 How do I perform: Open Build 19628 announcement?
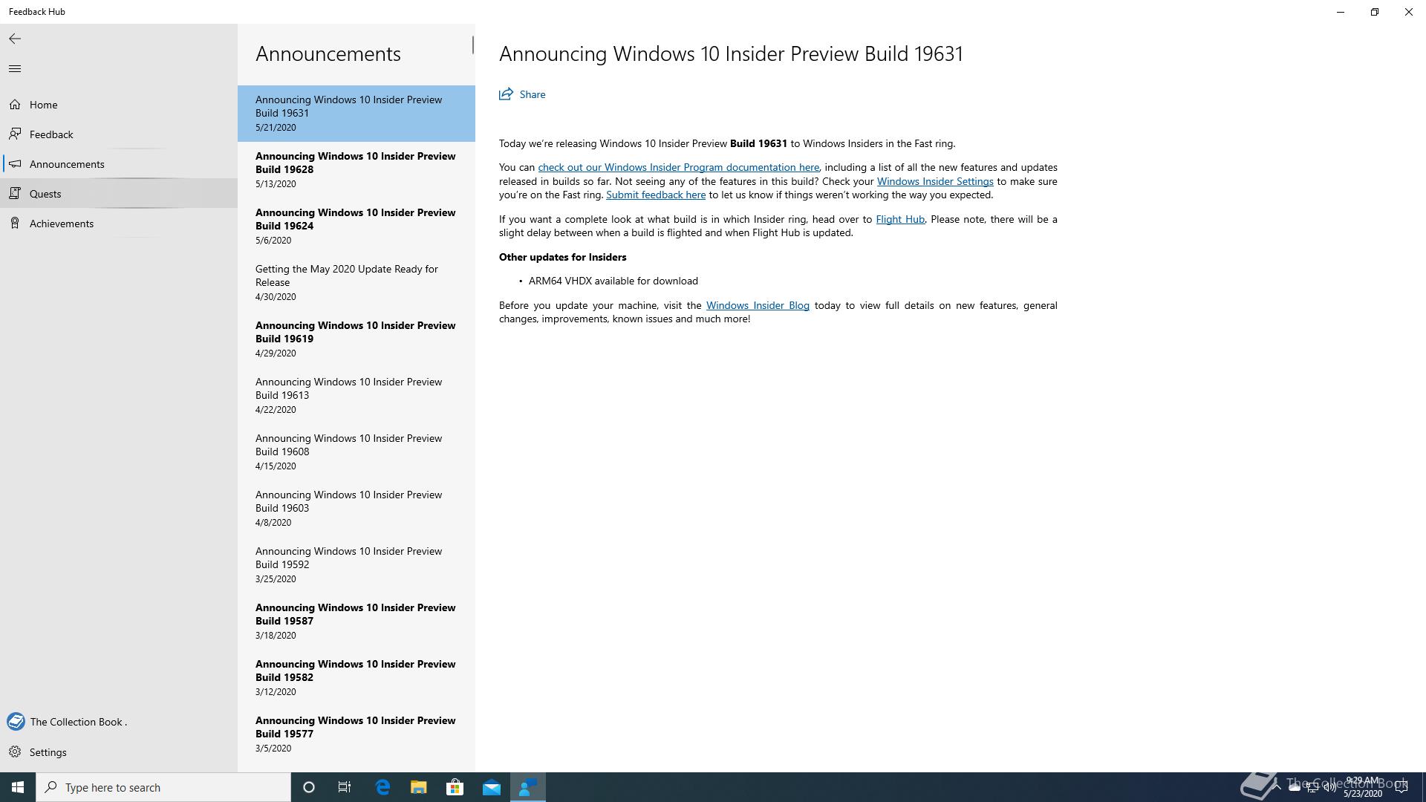tap(356, 169)
